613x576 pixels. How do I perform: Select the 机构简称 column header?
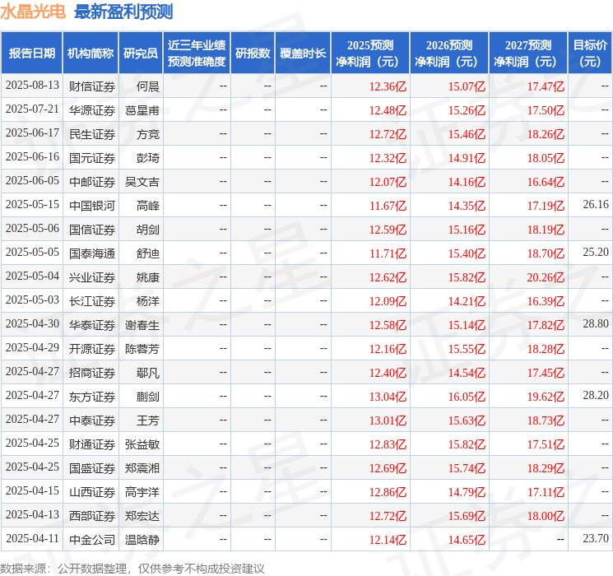coord(91,53)
